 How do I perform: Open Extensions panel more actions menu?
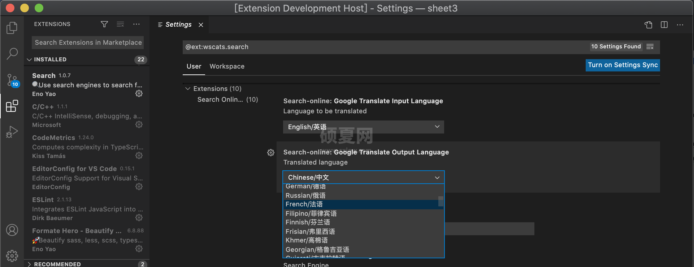136,24
